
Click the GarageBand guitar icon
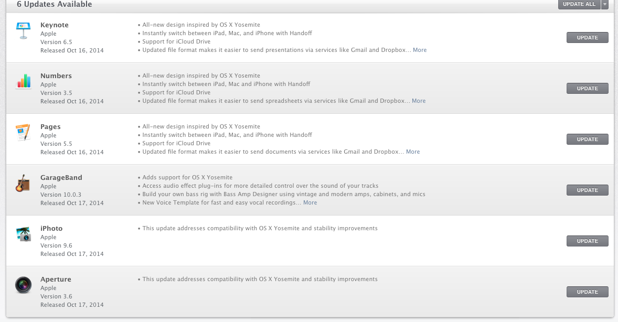(23, 183)
